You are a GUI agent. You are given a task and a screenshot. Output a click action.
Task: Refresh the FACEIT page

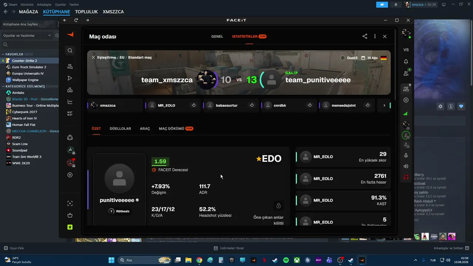(76, 20)
